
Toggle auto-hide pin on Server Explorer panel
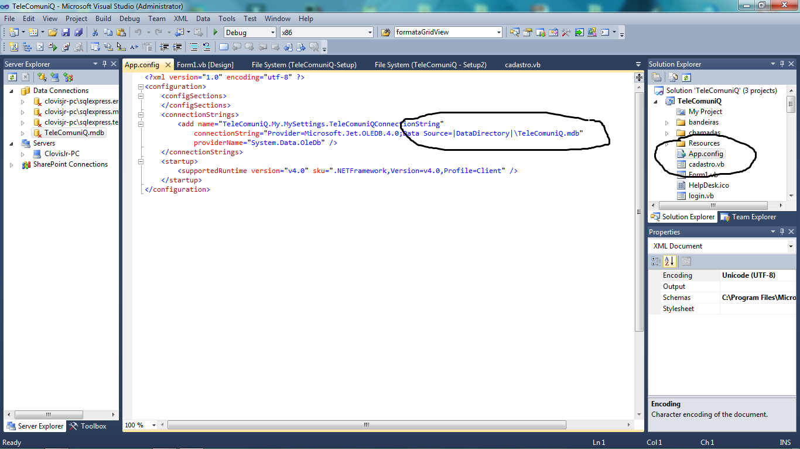[104, 64]
